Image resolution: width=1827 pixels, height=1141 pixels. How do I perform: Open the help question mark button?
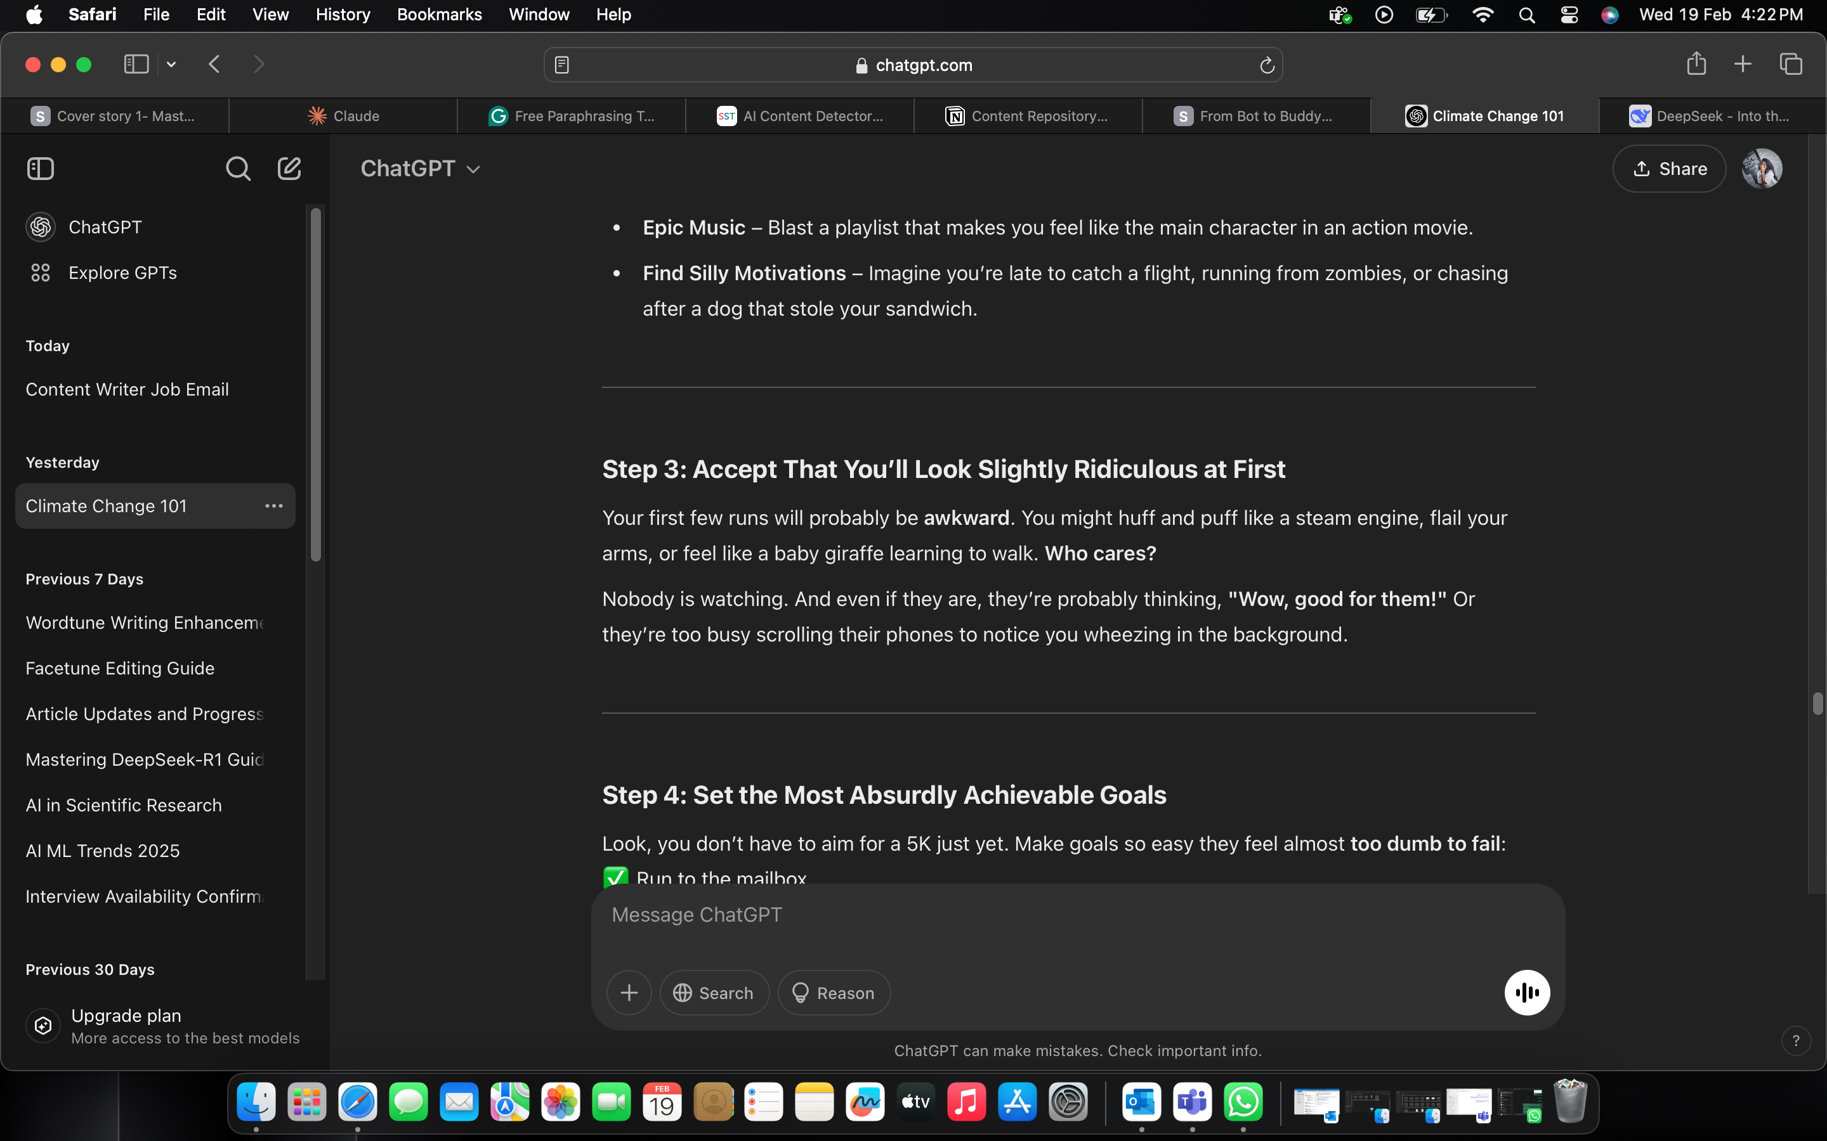point(1796,1041)
